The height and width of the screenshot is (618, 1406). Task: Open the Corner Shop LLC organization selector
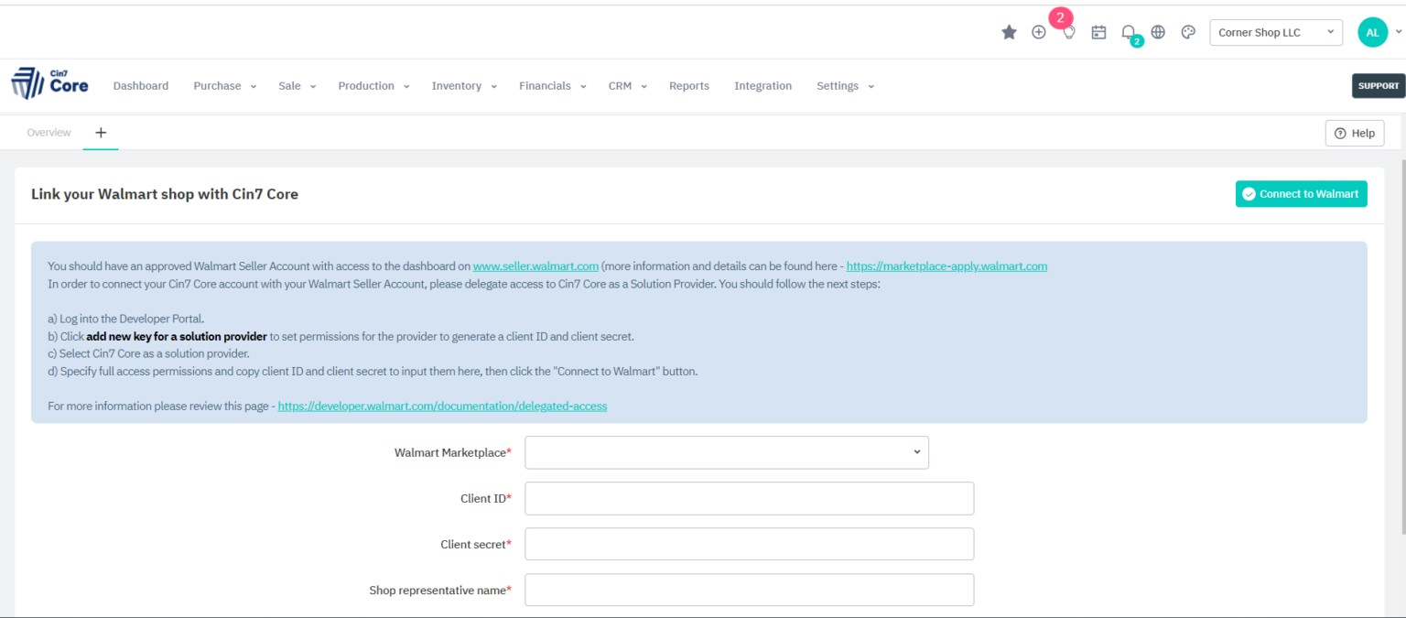1275,32
